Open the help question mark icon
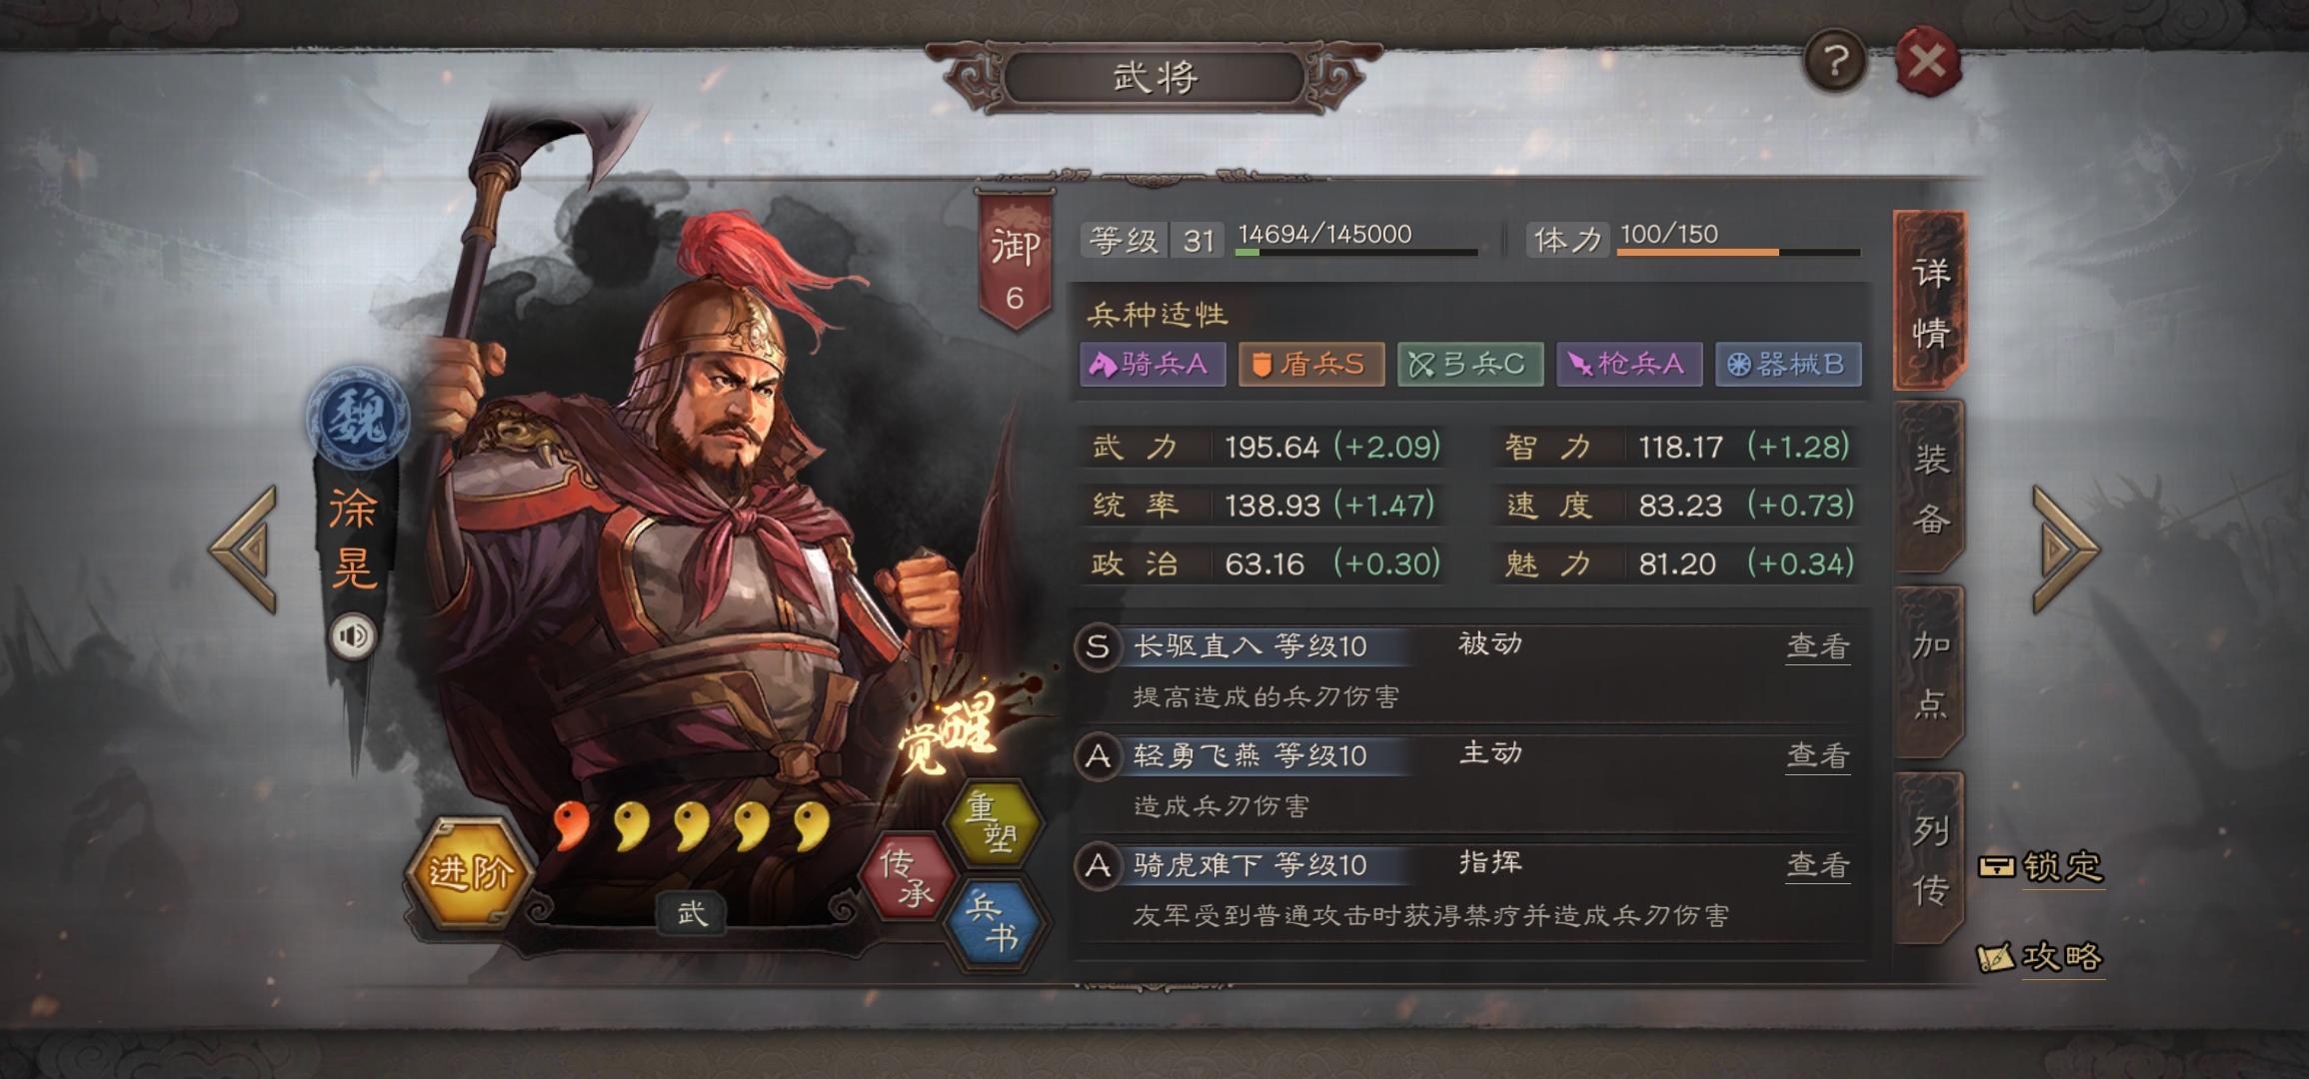 1834,61
